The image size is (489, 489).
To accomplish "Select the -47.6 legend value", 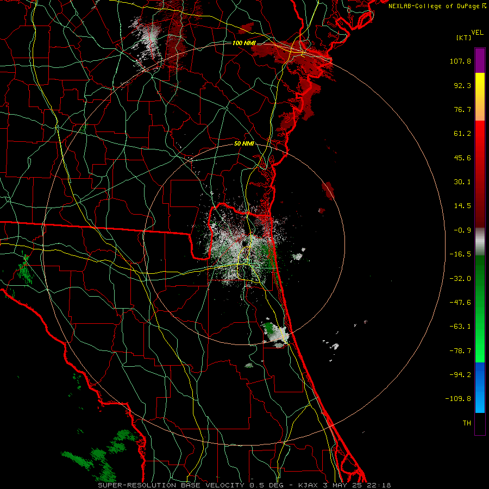I will tap(460, 303).
